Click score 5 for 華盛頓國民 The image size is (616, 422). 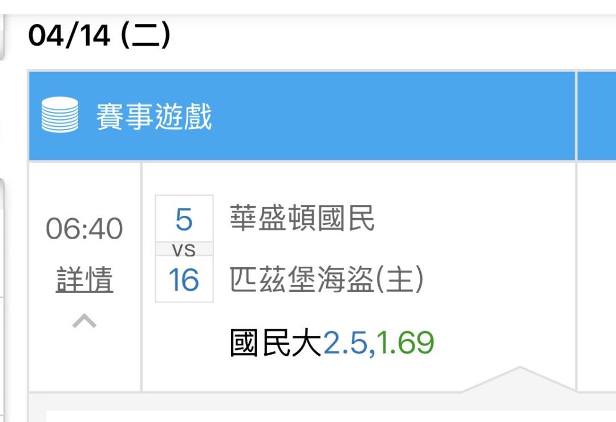[184, 219]
